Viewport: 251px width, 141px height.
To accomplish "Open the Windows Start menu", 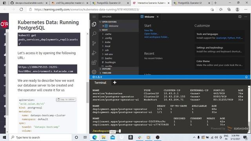I will pyautogui.click(x=4, y=137).
